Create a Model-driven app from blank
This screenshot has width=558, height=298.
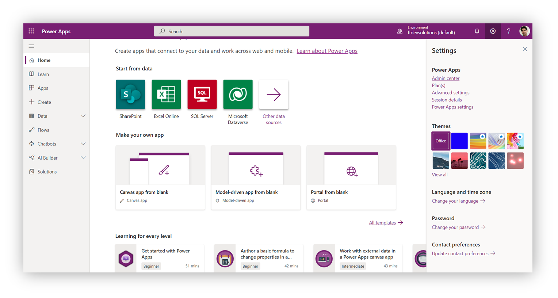pyautogui.click(x=256, y=177)
